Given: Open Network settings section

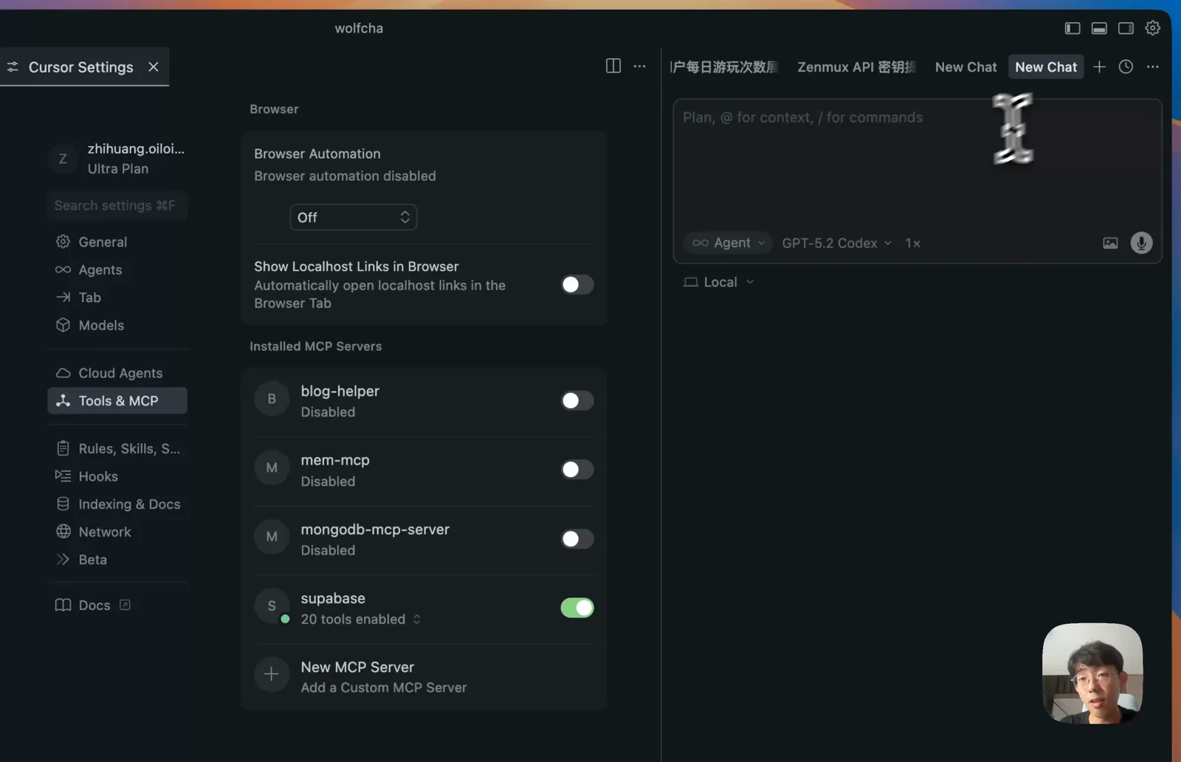Looking at the screenshot, I should (117, 532).
